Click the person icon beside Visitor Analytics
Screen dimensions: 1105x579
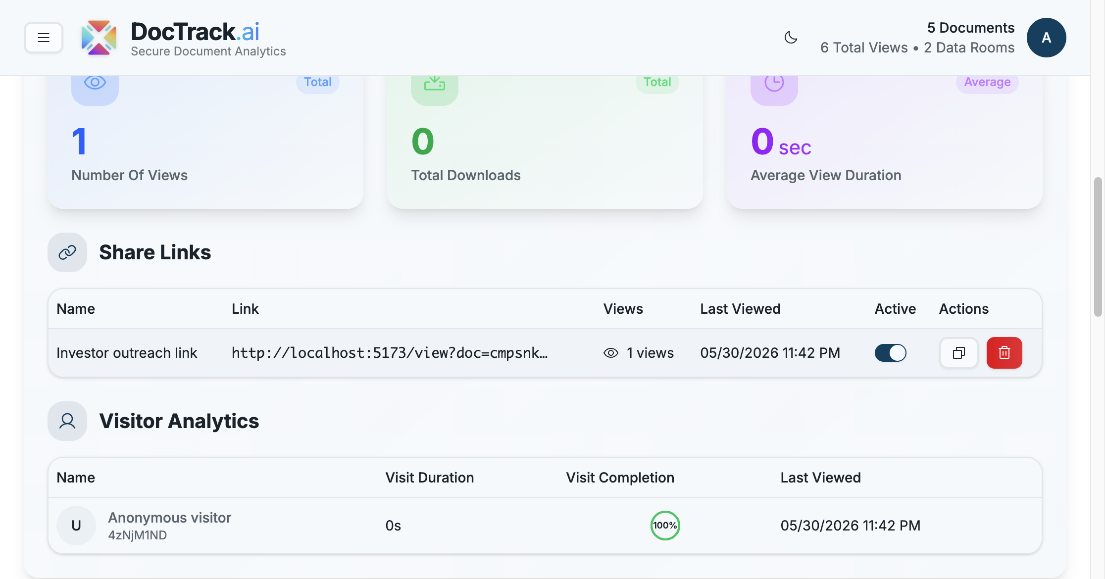click(67, 421)
